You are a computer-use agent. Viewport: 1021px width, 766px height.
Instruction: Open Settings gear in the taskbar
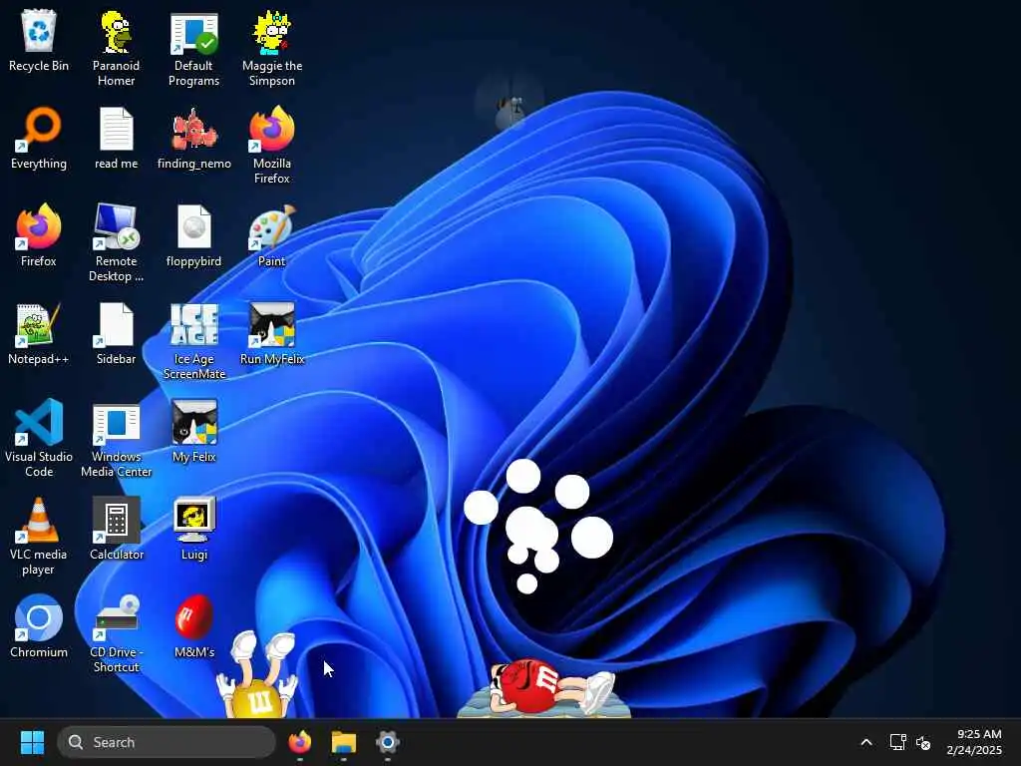[388, 742]
